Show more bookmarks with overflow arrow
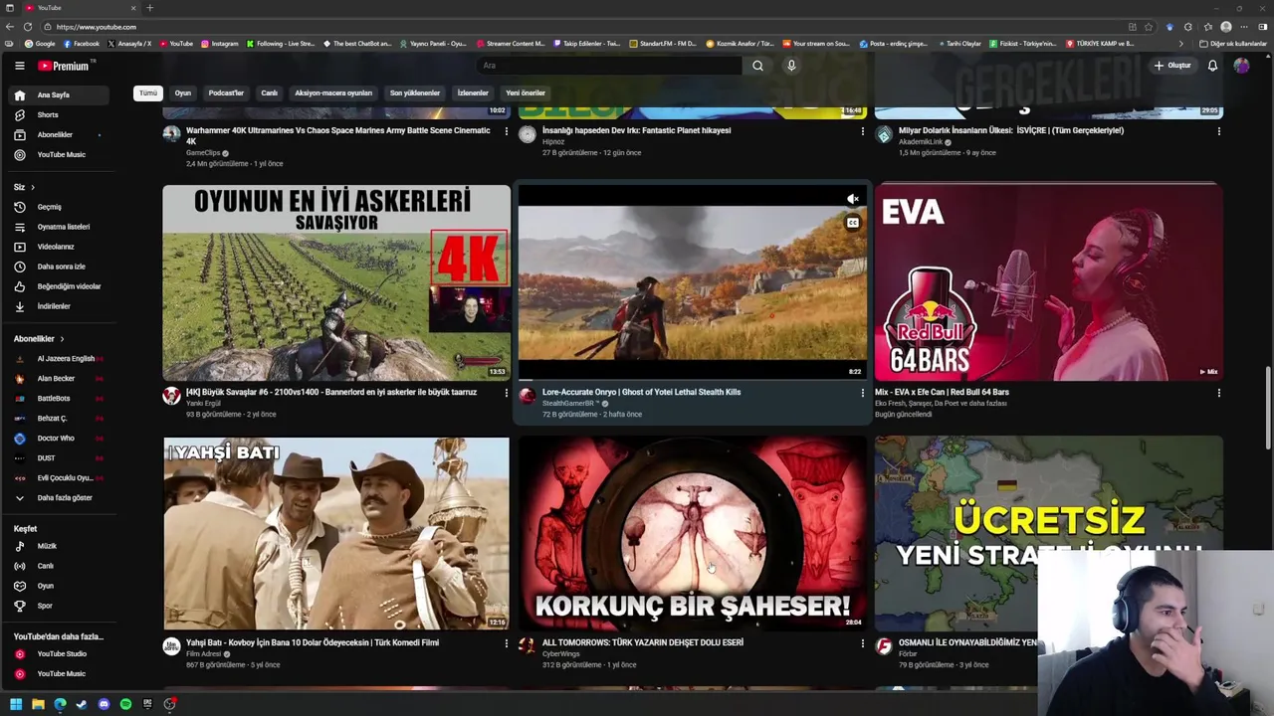The width and height of the screenshot is (1274, 716). [x=1181, y=44]
